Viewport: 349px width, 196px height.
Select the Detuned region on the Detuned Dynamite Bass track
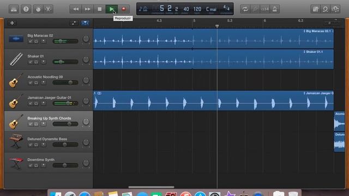pyautogui.click(x=339, y=142)
